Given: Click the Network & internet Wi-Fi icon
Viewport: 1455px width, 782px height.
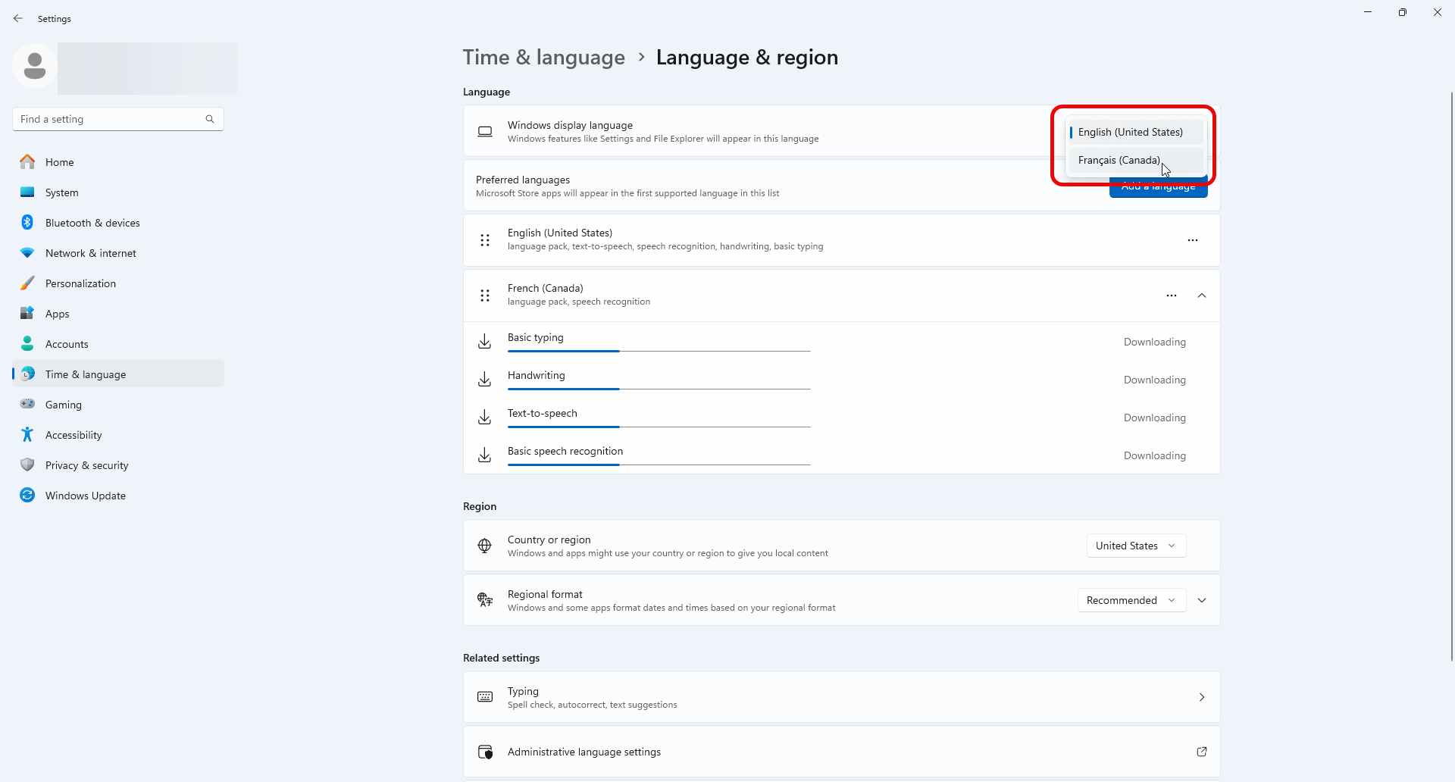Looking at the screenshot, I should point(27,252).
